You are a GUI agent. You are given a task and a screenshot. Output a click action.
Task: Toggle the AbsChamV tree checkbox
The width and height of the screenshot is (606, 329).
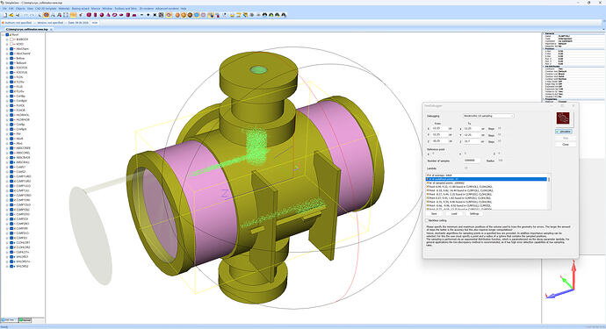click(x=11, y=54)
